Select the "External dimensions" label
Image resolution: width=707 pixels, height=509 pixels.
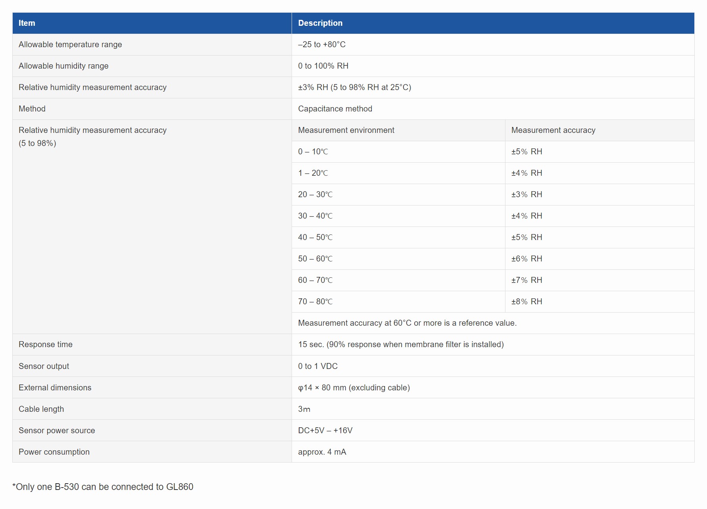(x=55, y=388)
